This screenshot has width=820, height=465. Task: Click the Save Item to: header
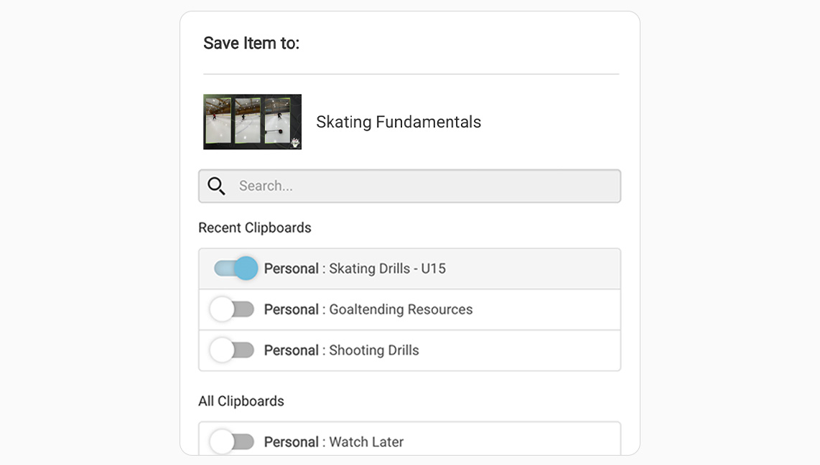coord(251,43)
